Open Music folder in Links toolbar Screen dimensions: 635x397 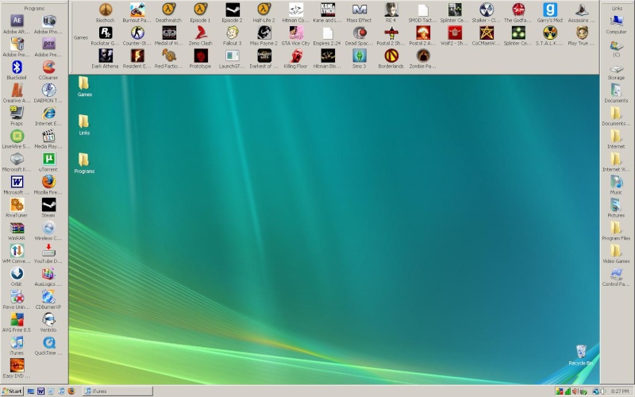(616, 185)
